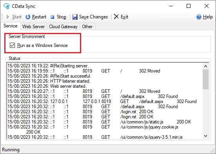Click the CData Sync cloud logo icon
Screen dimensions: 216x154
(7, 6)
